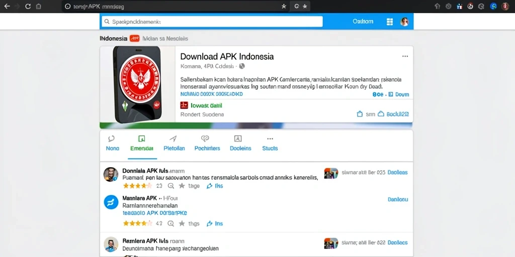Open the Oatkom link in blue header
Screen dimensions: 515x257
pos(363,21)
